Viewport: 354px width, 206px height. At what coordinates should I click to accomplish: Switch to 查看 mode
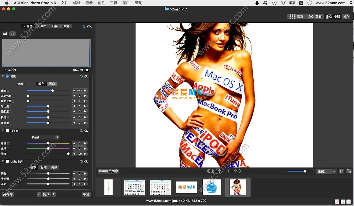point(315,16)
